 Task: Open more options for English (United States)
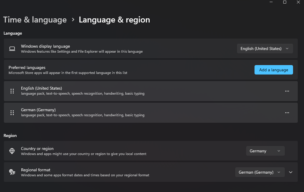pos(287,91)
